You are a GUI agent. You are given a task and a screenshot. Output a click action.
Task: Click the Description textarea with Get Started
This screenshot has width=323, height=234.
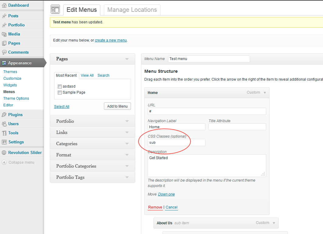click(207, 165)
